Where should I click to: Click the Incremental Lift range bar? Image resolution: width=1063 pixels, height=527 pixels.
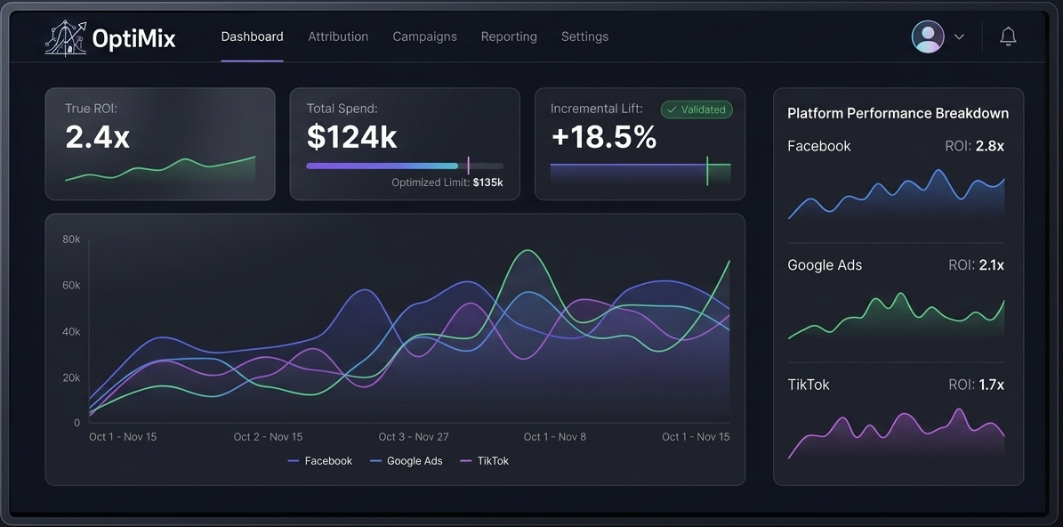point(640,173)
